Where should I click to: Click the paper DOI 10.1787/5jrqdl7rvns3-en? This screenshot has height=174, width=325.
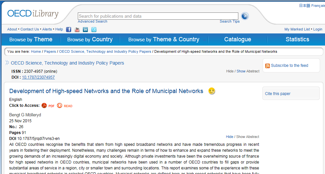[38, 139]
